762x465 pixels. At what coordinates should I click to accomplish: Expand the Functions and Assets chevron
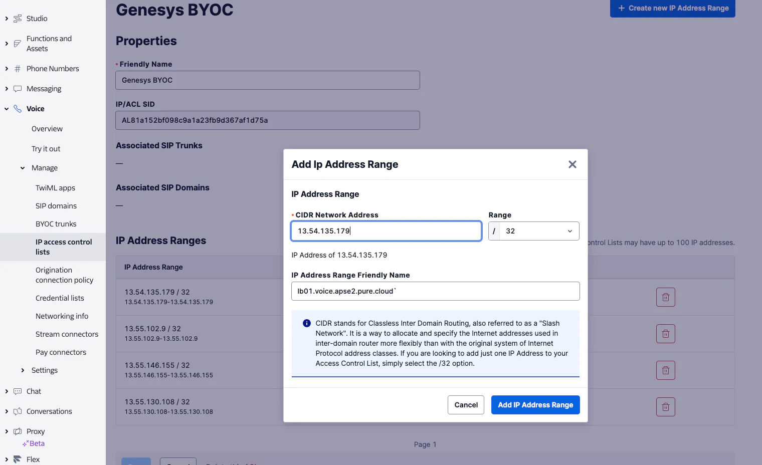click(7, 44)
